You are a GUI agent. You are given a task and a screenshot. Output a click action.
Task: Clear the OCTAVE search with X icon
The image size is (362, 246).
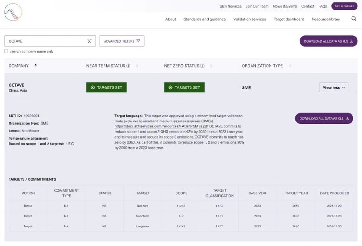90,41
